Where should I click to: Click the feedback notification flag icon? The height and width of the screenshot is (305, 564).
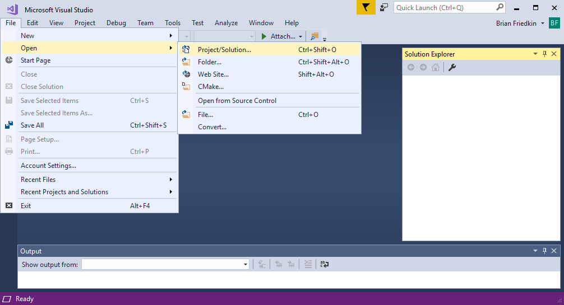[x=366, y=7]
